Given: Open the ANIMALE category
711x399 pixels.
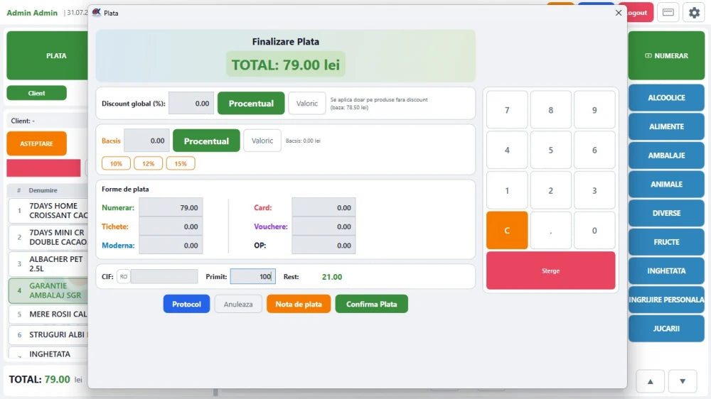Looking at the screenshot, I should click(x=666, y=185).
